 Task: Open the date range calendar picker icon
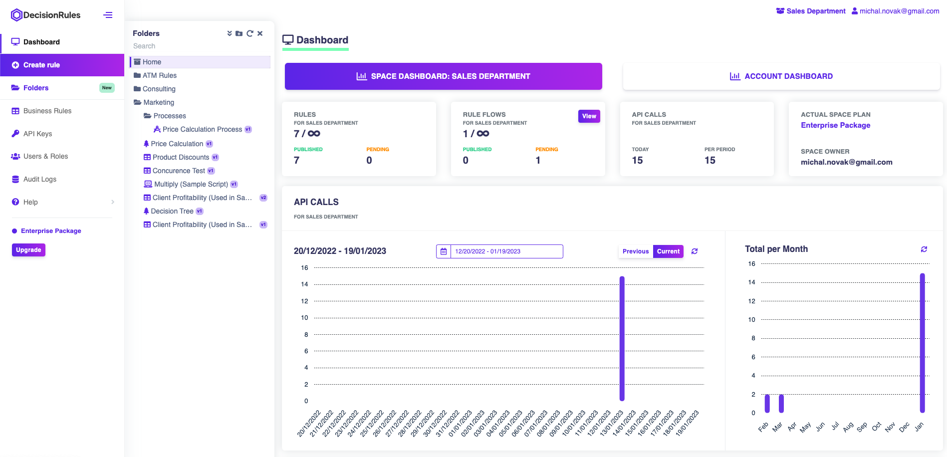coord(444,251)
